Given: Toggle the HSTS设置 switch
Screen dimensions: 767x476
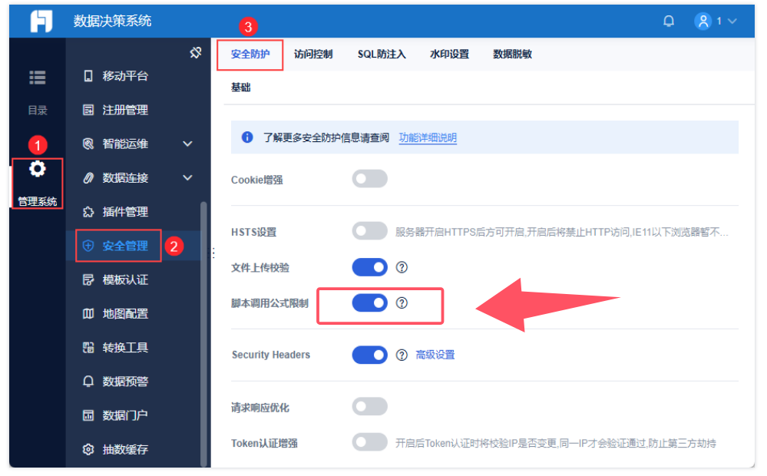Looking at the screenshot, I should click(x=369, y=230).
